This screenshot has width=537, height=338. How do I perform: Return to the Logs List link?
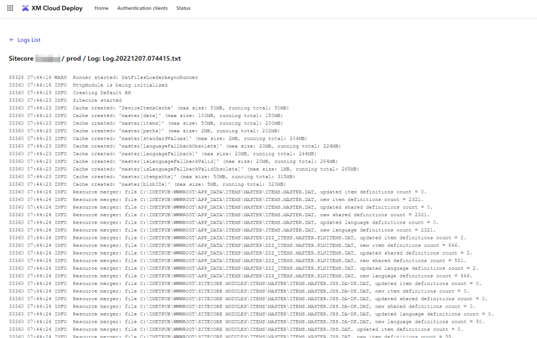pyautogui.click(x=29, y=40)
